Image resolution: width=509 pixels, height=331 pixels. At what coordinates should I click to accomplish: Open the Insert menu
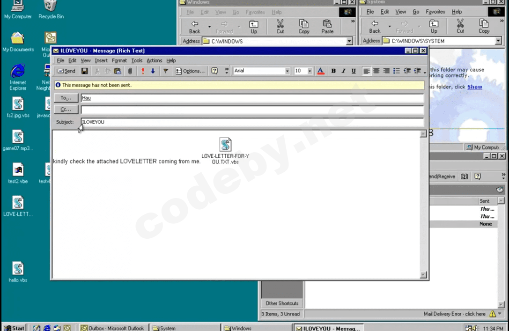pyautogui.click(x=101, y=60)
